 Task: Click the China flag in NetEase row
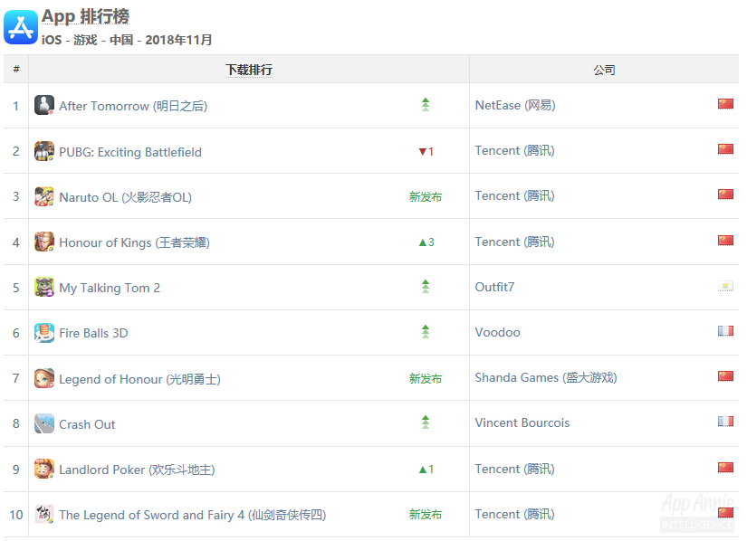tap(725, 104)
